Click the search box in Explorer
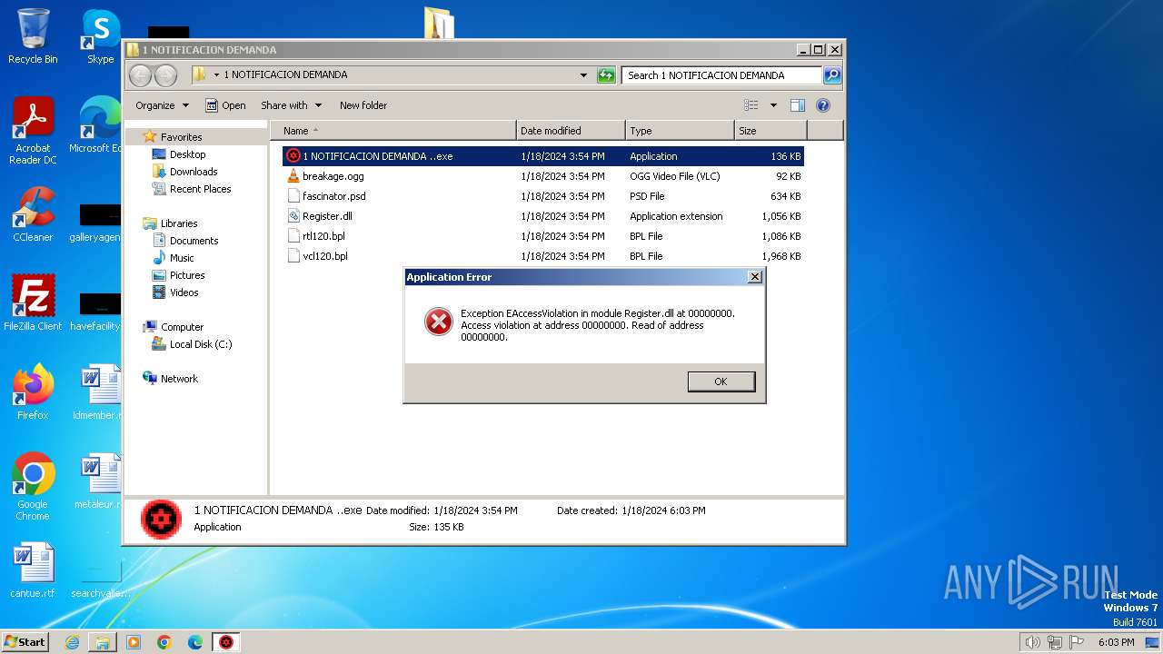This screenshot has width=1163, height=654. point(722,75)
